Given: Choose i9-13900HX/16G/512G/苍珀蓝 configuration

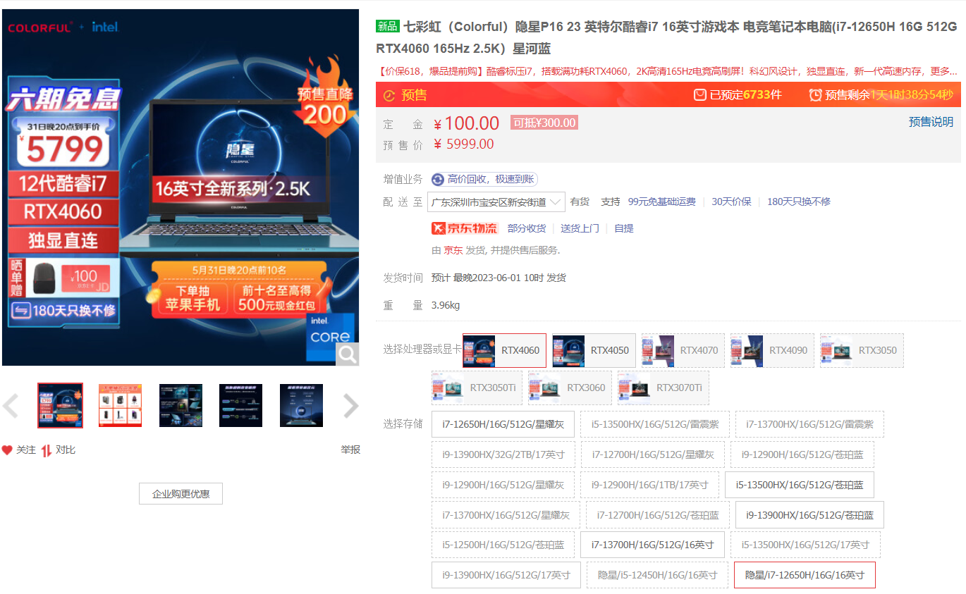Looking at the screenshot, I should 809,515.
